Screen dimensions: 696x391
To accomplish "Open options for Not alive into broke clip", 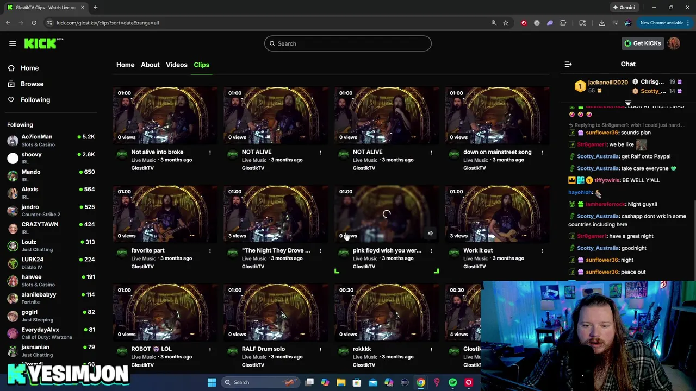I will 210,153.
